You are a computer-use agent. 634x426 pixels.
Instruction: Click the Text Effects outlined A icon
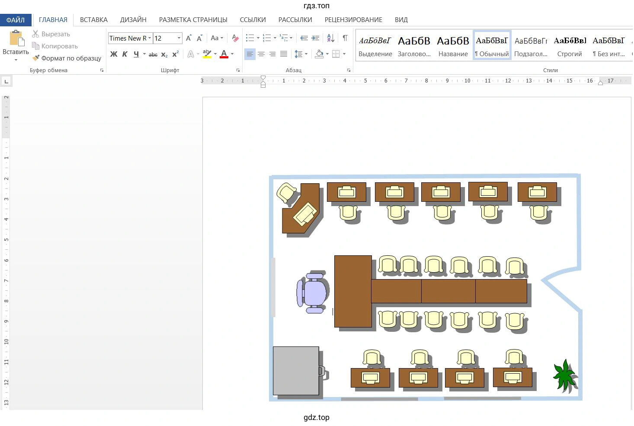[x=190, y=54]
